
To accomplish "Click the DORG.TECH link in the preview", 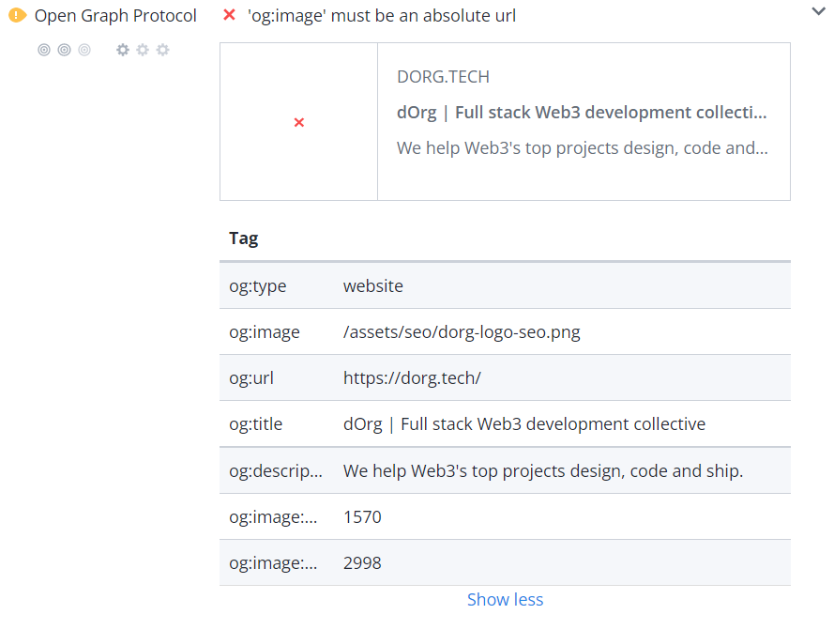I will click(443, 76).
